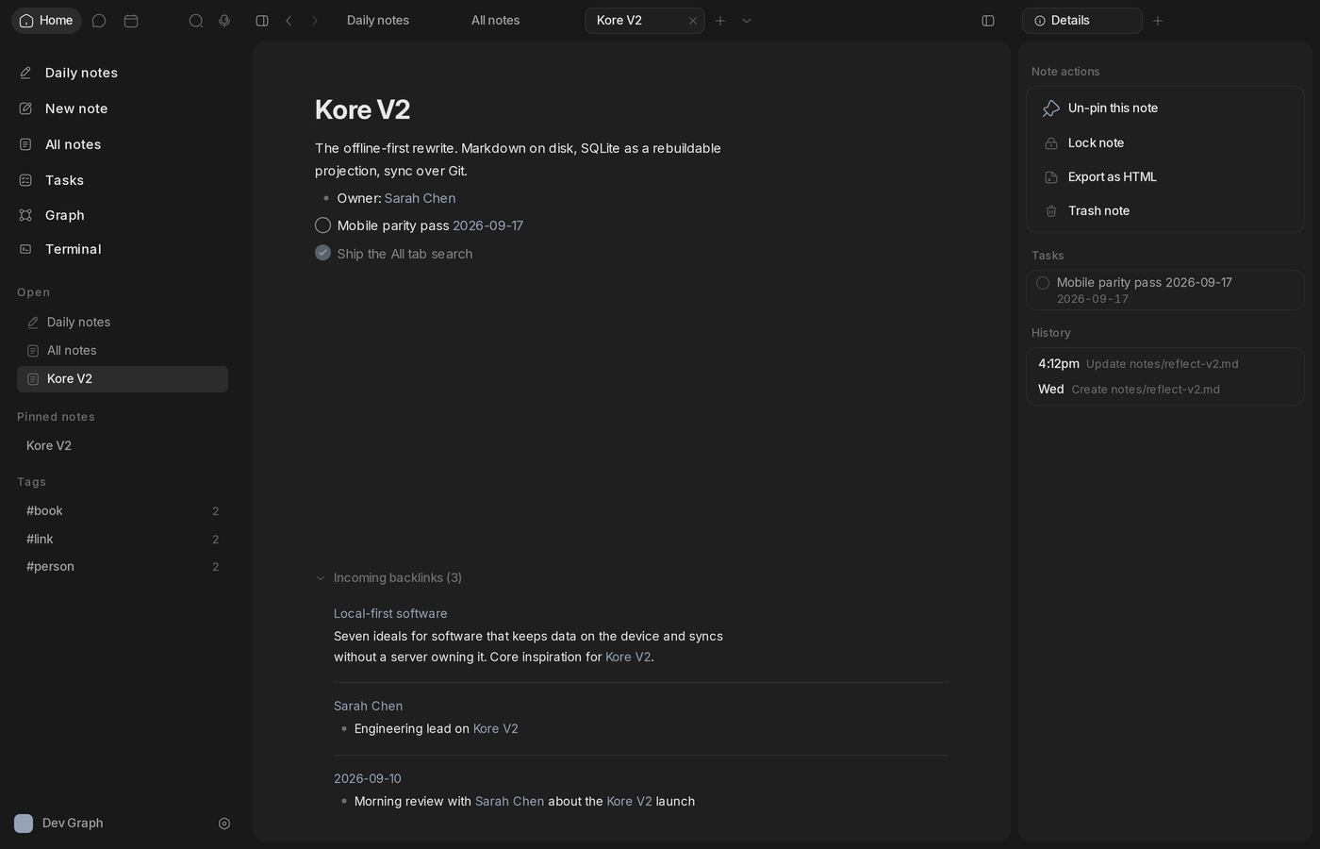The height and width of the screenshot is (849, 1320).
Task: Toggle the right sidebar panel icon
Action: 988,21
